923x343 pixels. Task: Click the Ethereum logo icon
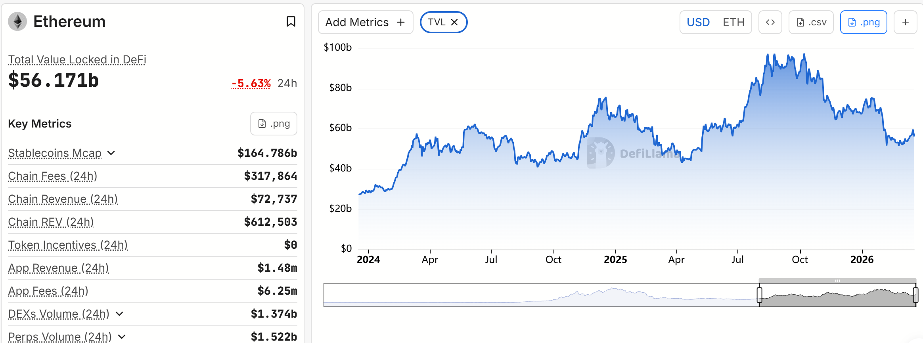point(17,21)
